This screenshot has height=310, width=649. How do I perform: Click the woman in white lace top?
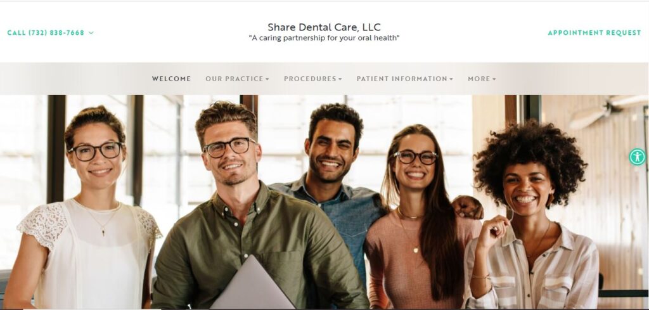[x=89, y=211]
